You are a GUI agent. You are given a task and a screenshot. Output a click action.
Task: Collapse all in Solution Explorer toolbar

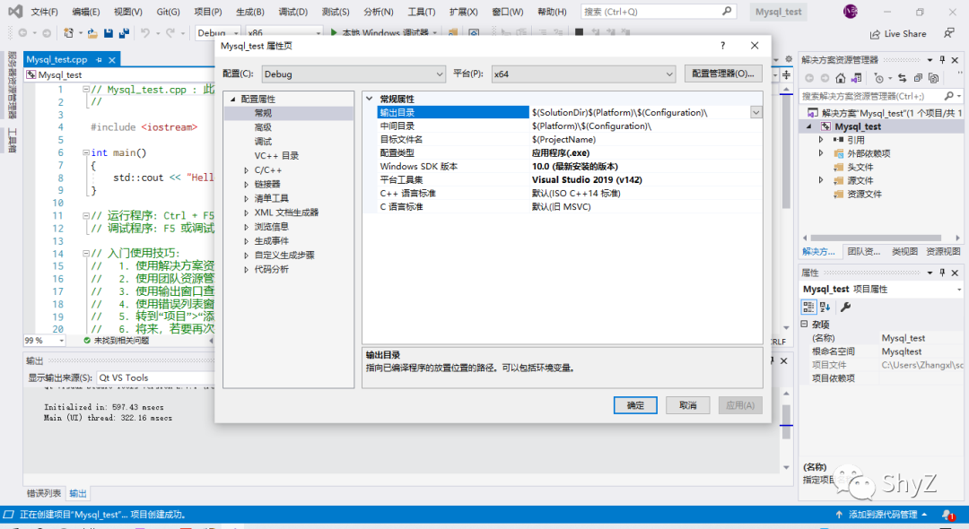pos(919,78)
